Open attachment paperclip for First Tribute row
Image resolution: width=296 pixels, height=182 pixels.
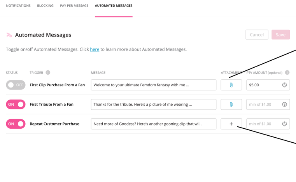[231, 104]
